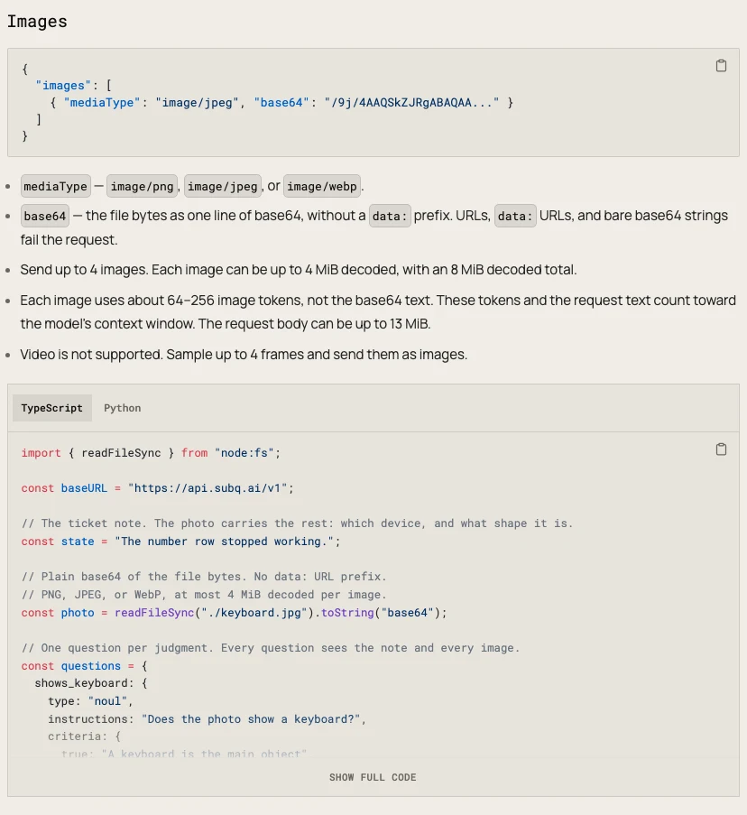This screenshot has height=815, width=747.
Task: Click the "Does the photo show a keyboard?" string
Action: (251, 718)
